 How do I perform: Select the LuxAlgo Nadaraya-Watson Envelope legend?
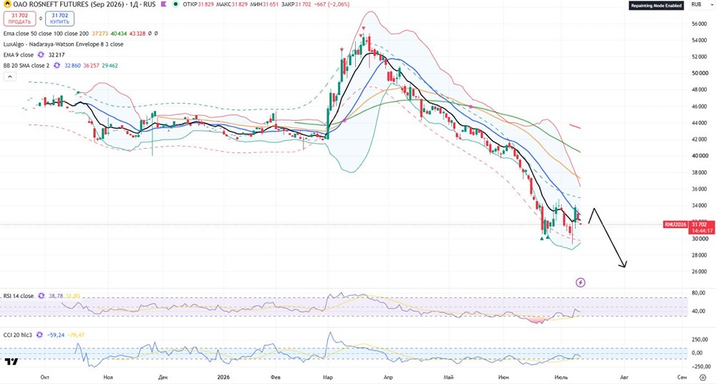click(63, 44)
